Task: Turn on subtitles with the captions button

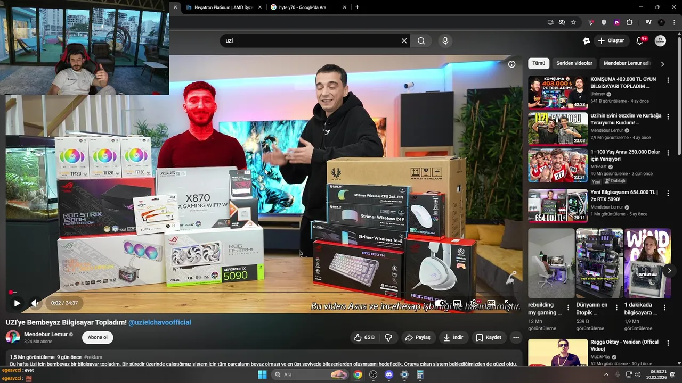Action: pyautogui.click(x=457, y=303)
